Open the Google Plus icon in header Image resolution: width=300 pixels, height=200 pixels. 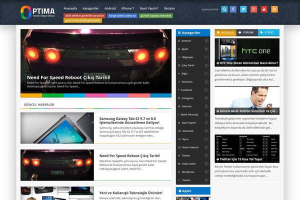[x=253, y=9]
